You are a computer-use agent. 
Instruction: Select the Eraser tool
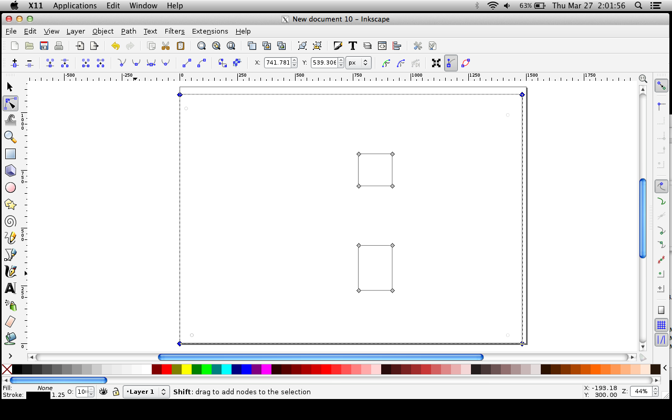click(10, 322)
